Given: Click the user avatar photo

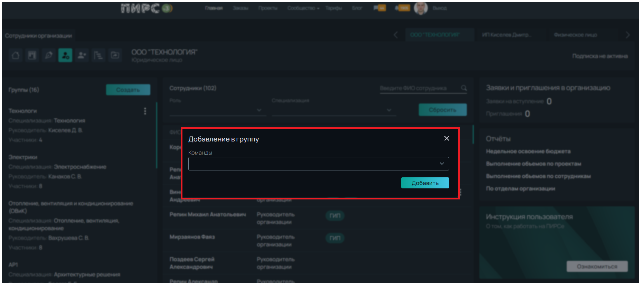Looking at the screenshot, I should [x=421, y=8].
